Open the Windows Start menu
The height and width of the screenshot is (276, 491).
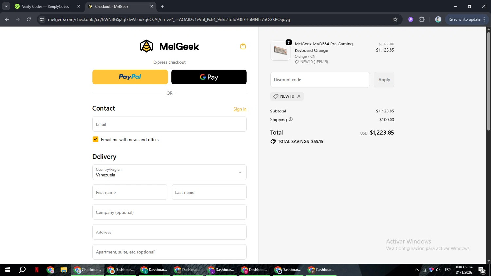tap(7, 270)
